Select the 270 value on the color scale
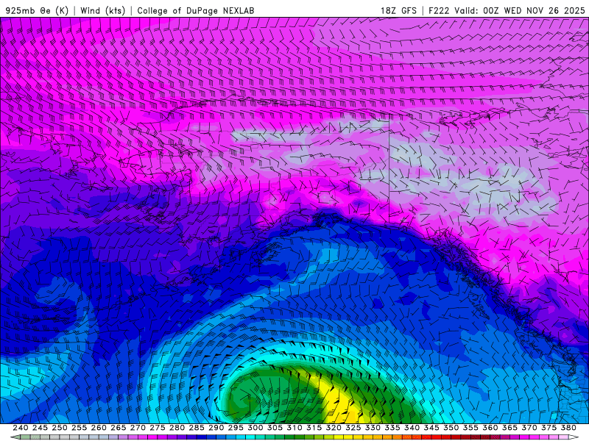 tap(138, 428)
